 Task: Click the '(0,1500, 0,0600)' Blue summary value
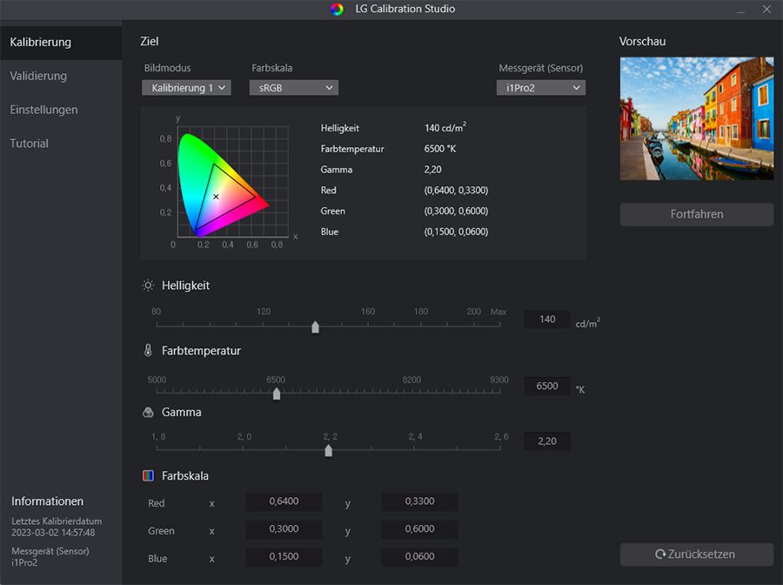(456, 232)
